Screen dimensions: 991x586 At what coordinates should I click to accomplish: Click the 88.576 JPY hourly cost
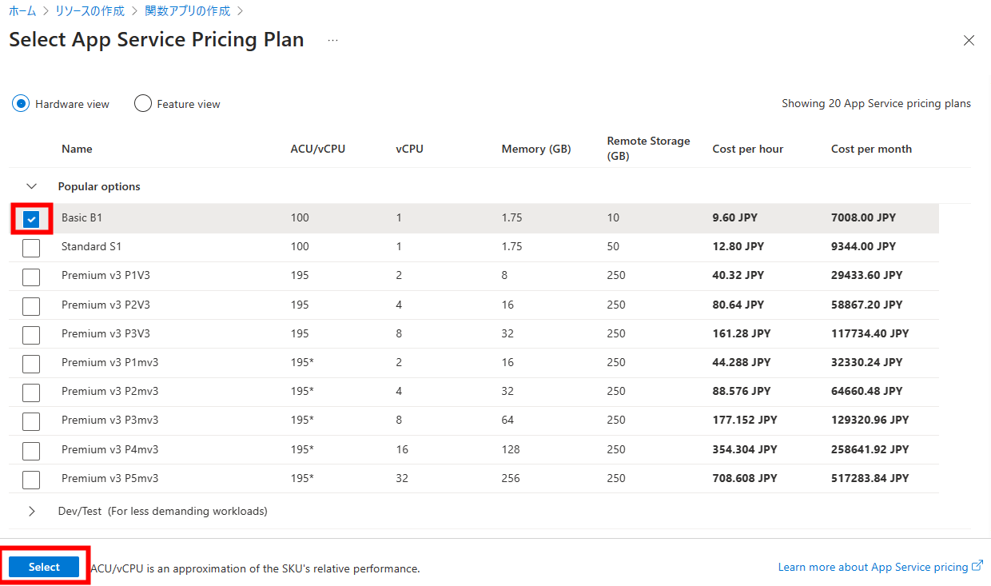742,391
